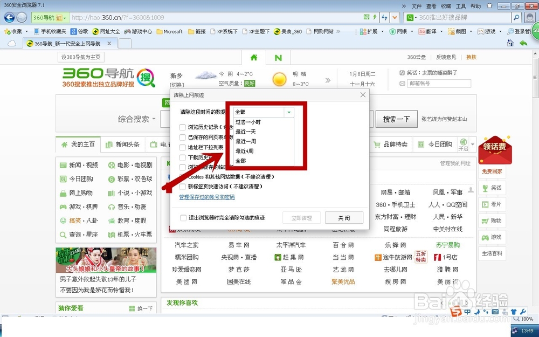Select 最近4周 from the time range list

(264, 151)
